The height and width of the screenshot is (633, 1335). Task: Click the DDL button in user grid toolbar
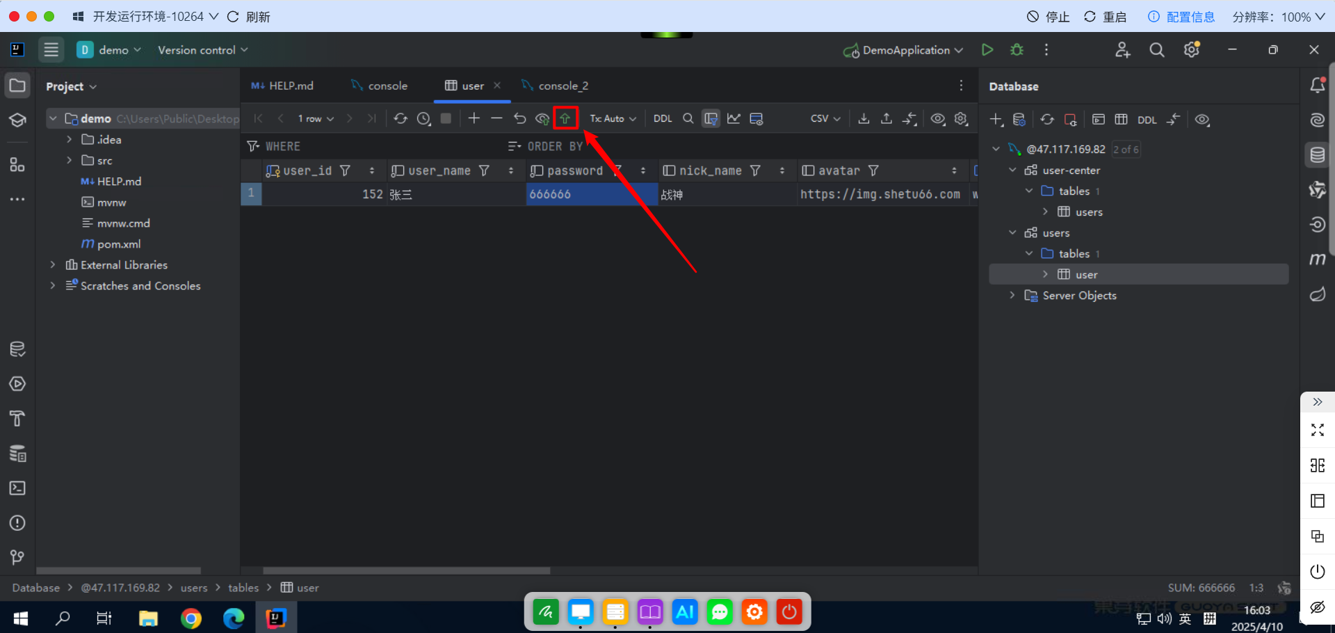click(x=663, y=119)
